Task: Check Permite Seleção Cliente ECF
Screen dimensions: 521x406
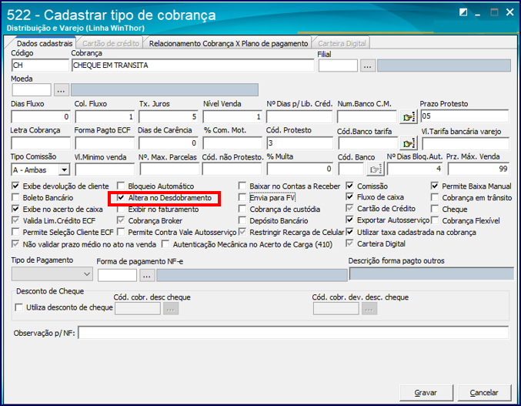Action: [15, 232]
